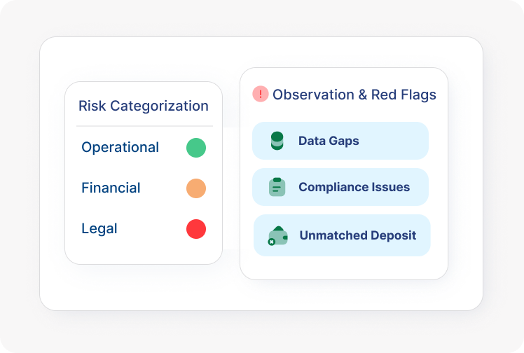Choose the Financial risk category label
Screen dimensions: 524x353
pyautogui.click(x=111, y=188)
